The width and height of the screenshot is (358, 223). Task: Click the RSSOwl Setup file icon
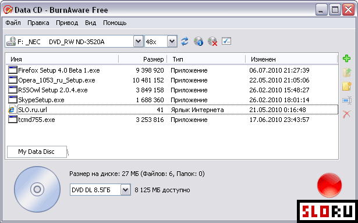point(13,90)
